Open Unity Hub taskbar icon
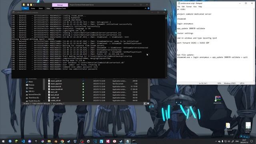Screen dimensions: 256x144 pos(88,141)
